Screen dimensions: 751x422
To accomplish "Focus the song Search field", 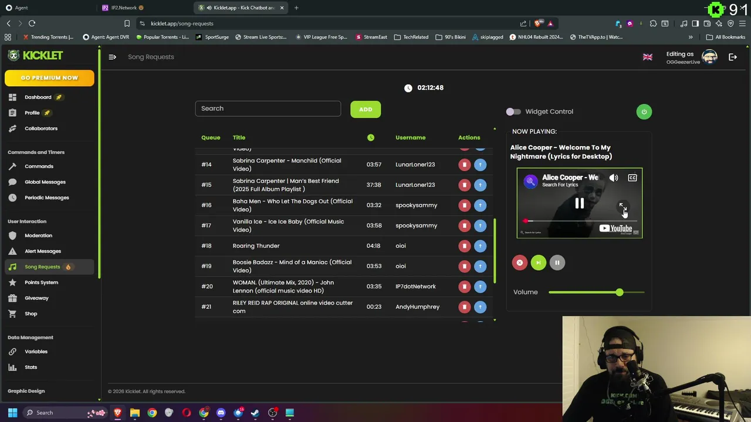I will (x=268, y=108).
